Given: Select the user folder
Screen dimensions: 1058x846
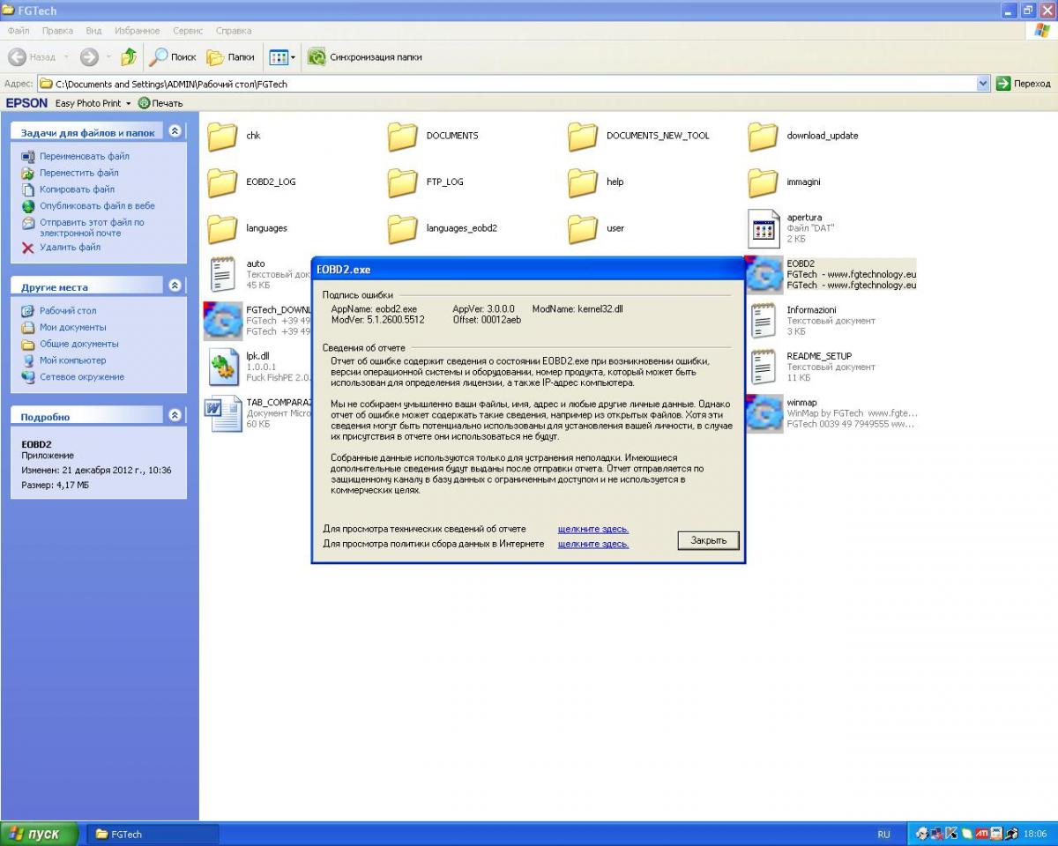Looking at the screenshot, I should pos(595,228).
